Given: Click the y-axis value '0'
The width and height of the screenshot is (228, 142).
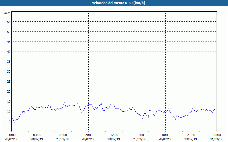Looking at the screenshot, I should click(x=10, y=131).
